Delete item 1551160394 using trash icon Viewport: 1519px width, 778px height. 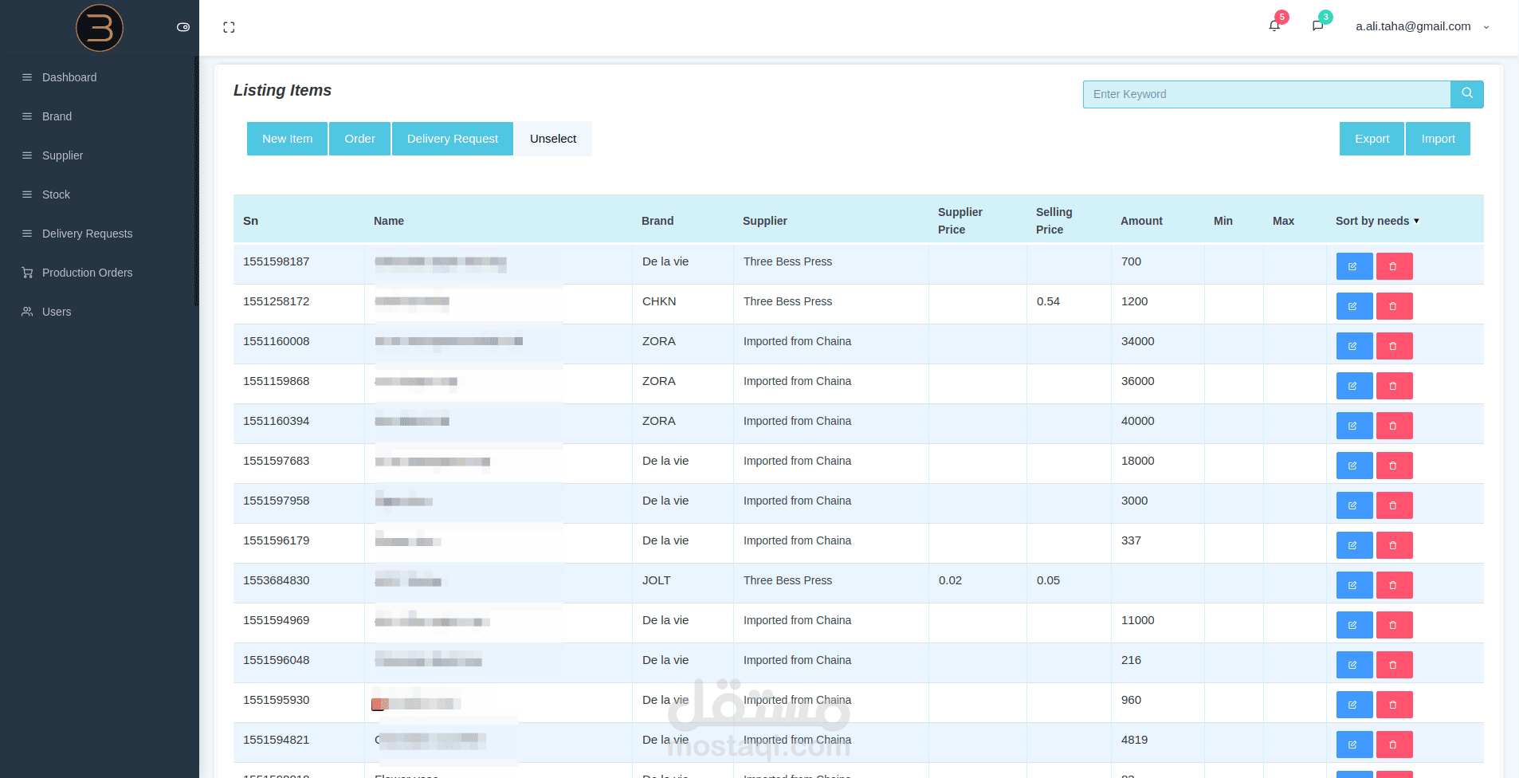pos(1394,426)
